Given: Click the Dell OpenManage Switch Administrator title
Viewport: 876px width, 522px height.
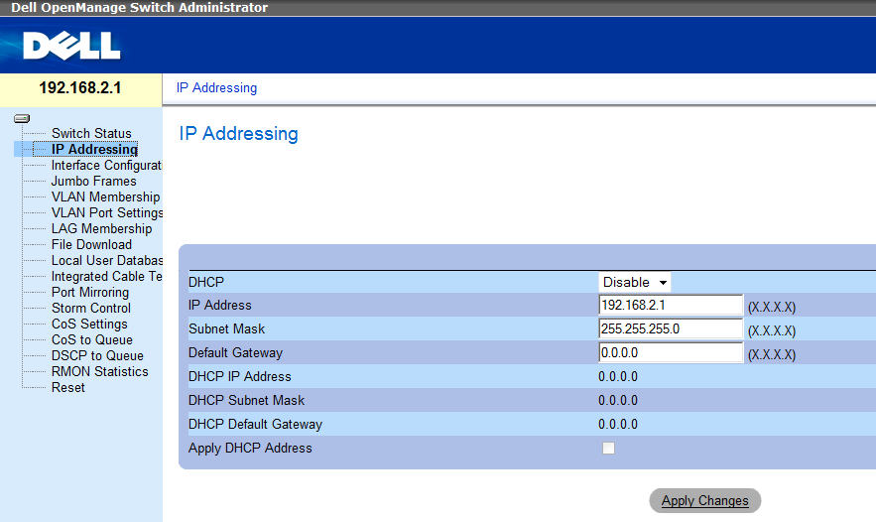Looking at the screenshot, I should point(140,8).
